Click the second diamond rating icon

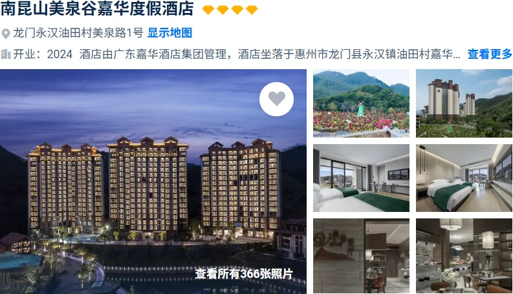tap(223, 10)
